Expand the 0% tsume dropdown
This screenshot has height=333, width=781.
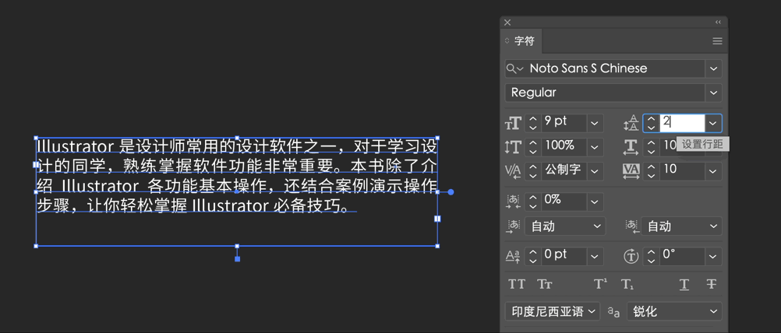595,202
